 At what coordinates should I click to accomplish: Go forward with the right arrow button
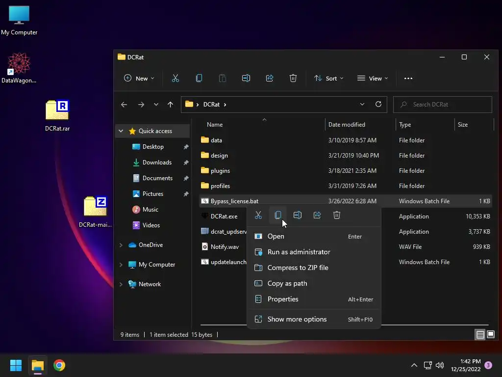(x=141, y=105)
